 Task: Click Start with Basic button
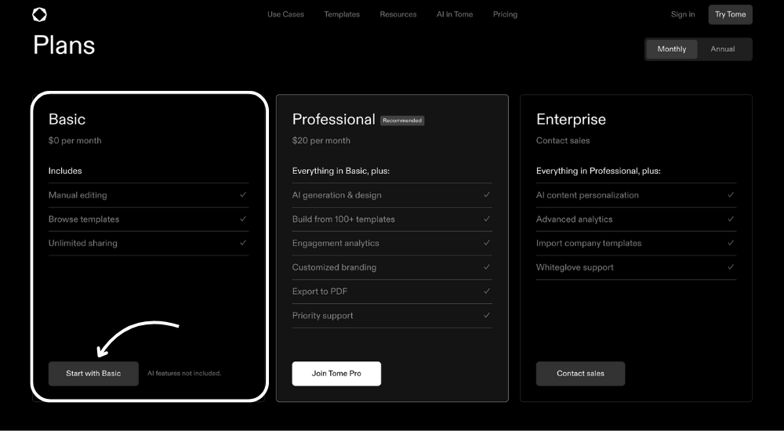click(93, 374)
